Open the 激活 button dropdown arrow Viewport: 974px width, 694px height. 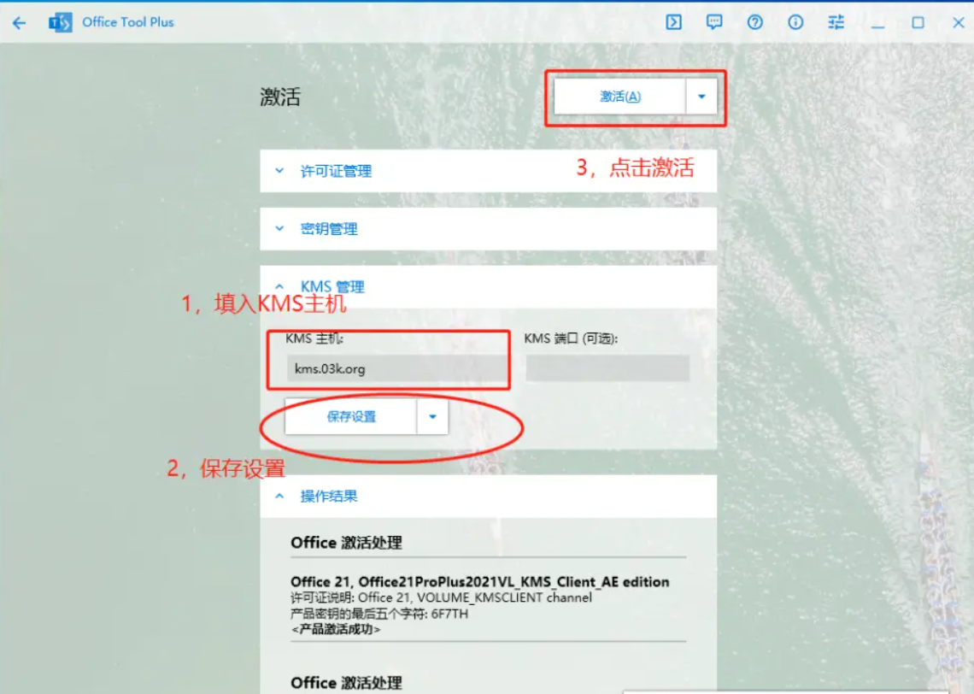pyautogui.click(x=701, y=97)
